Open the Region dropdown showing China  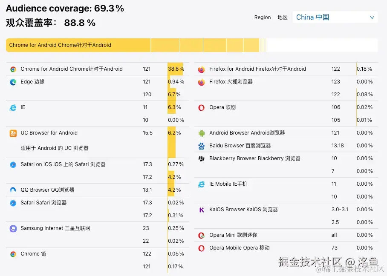335,17
